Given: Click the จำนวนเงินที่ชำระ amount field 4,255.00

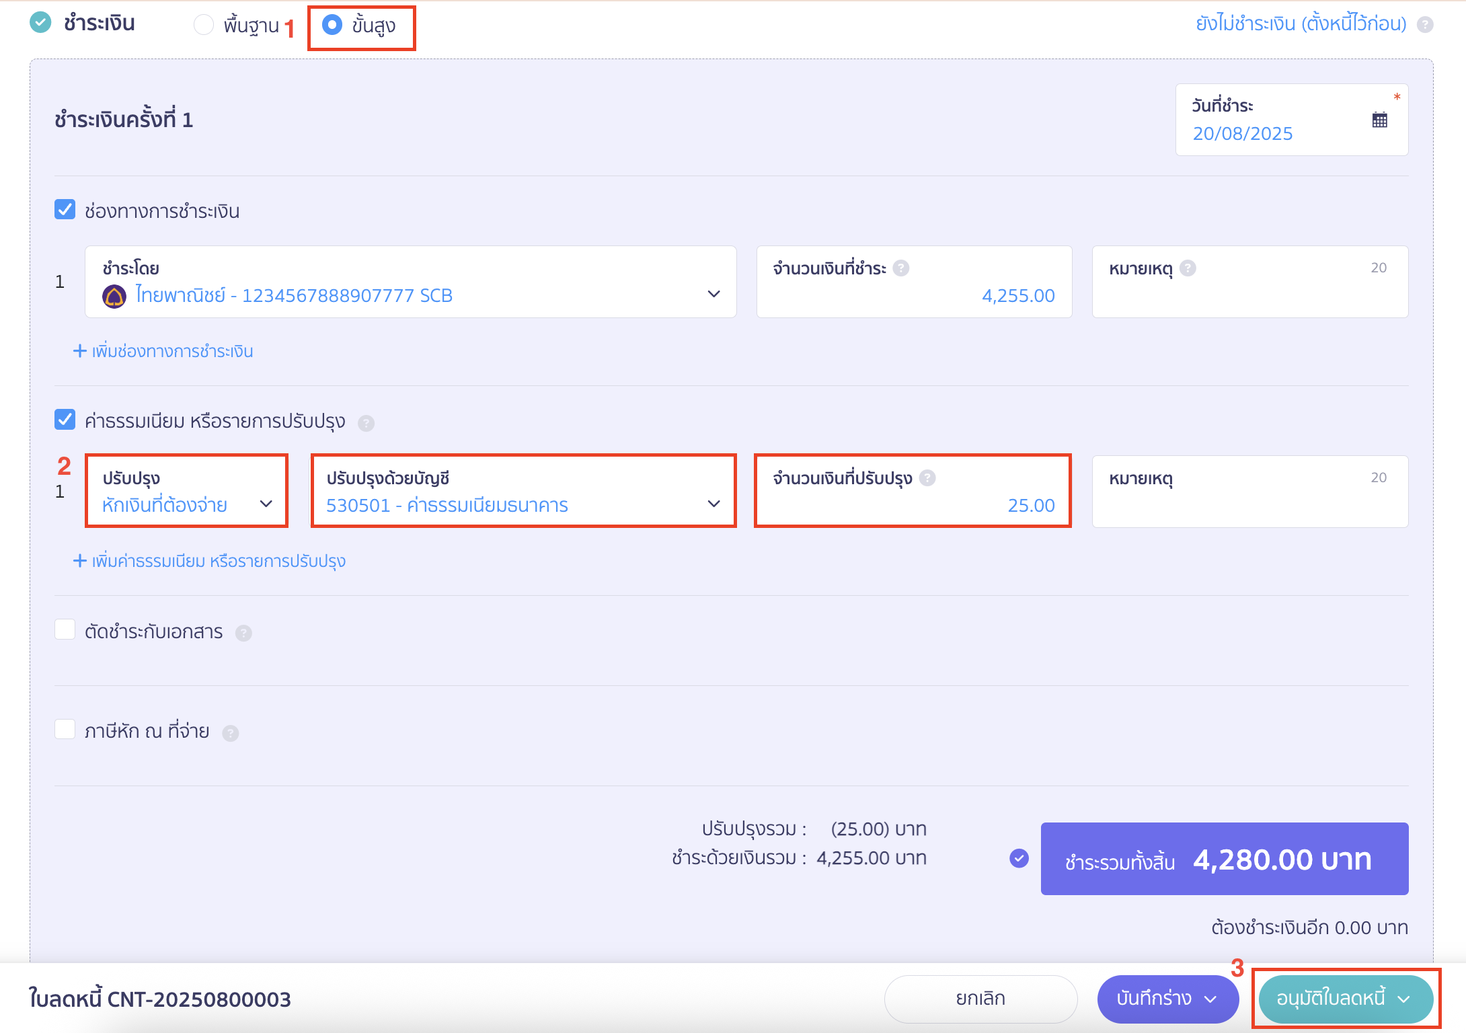Looking at the screenshot, I should 915,282.
